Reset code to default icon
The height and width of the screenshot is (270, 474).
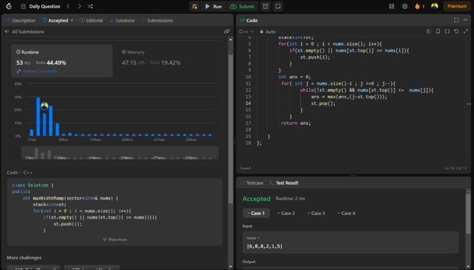[456, 31]
